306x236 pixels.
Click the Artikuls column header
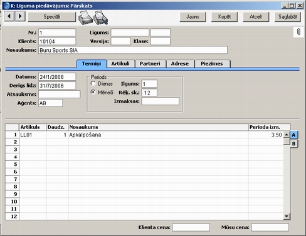tap(33, 127)
